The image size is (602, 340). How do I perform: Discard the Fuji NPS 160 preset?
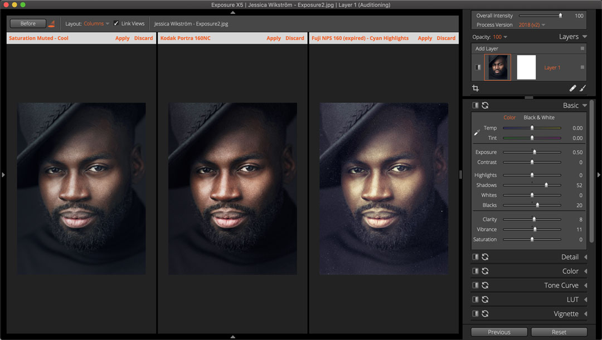446,38
